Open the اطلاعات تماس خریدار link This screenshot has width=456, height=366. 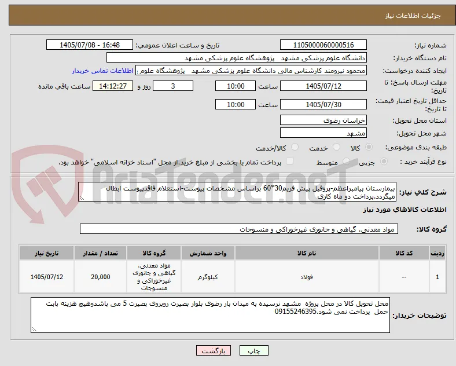click(x=102, y=71)
